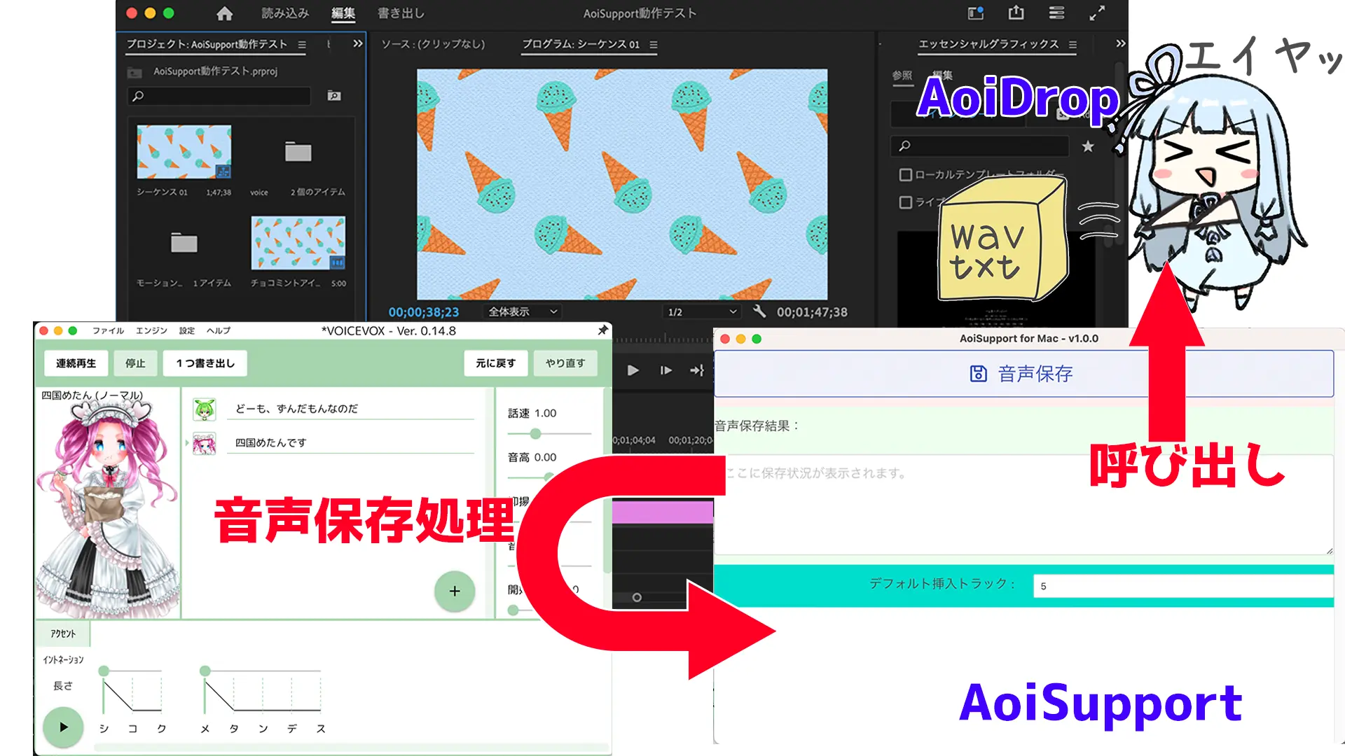
Task: Open the Premiere Pro home screen icon
Action: coord(225,13)
